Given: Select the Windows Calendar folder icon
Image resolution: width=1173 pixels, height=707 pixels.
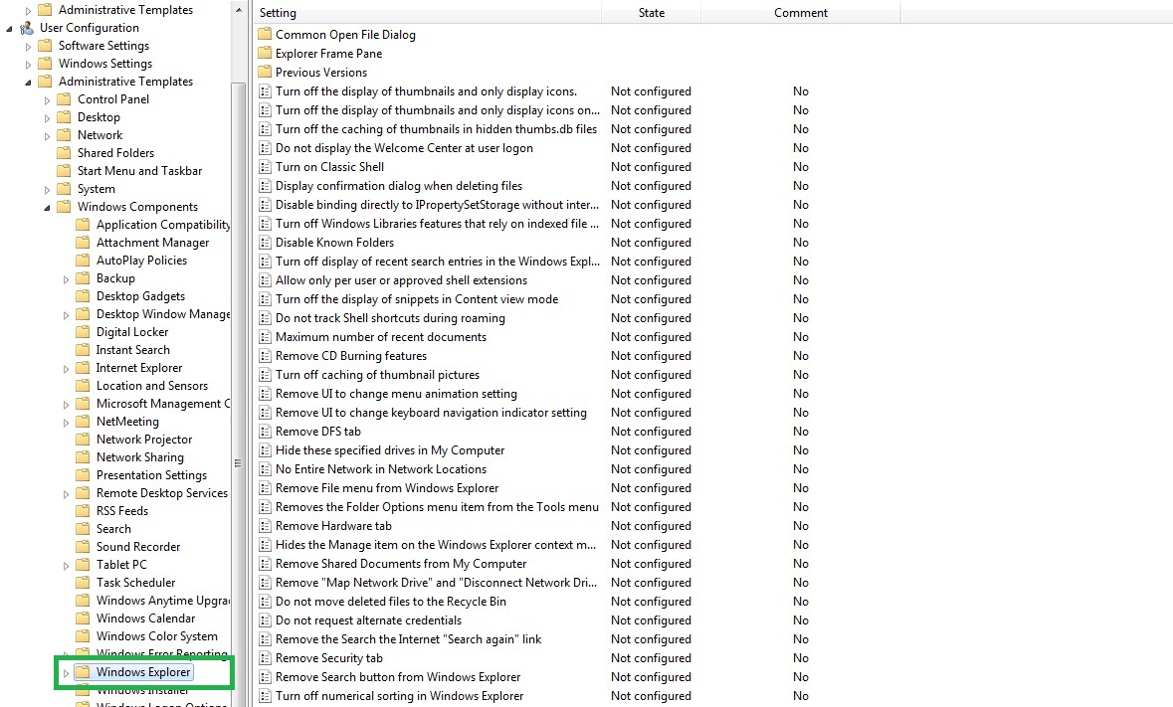Looking at the screenshot, I should coord(83,618).
